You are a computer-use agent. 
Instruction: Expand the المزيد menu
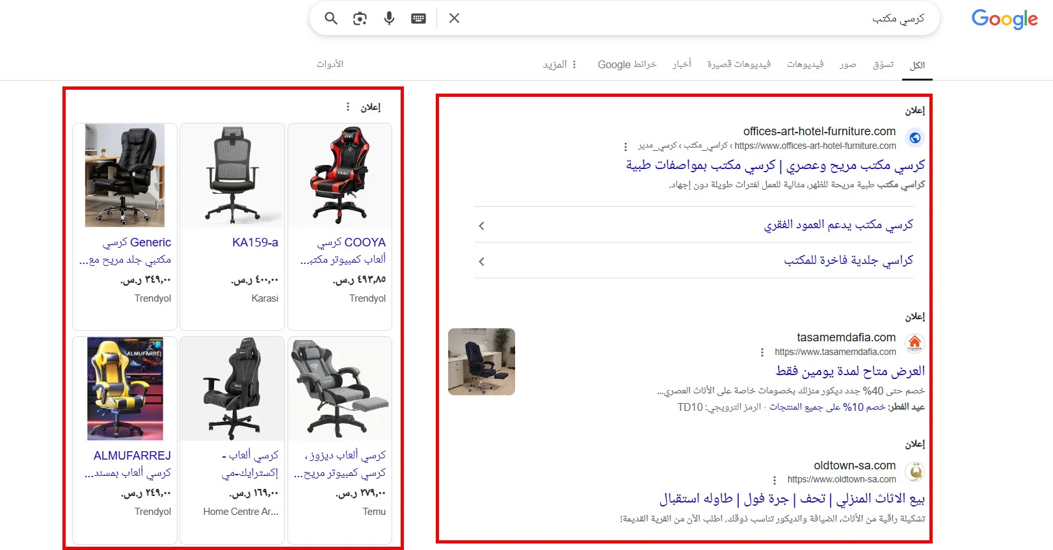pos(560,64)
